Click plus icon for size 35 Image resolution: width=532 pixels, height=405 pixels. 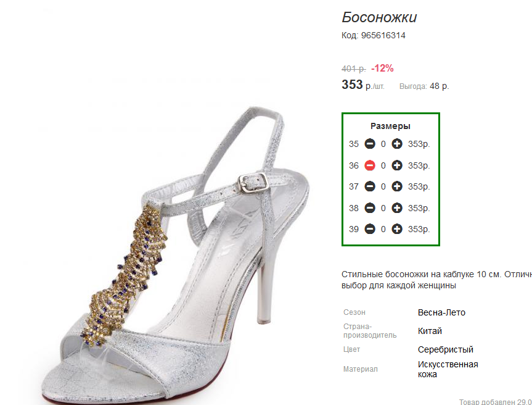[397, 144]
